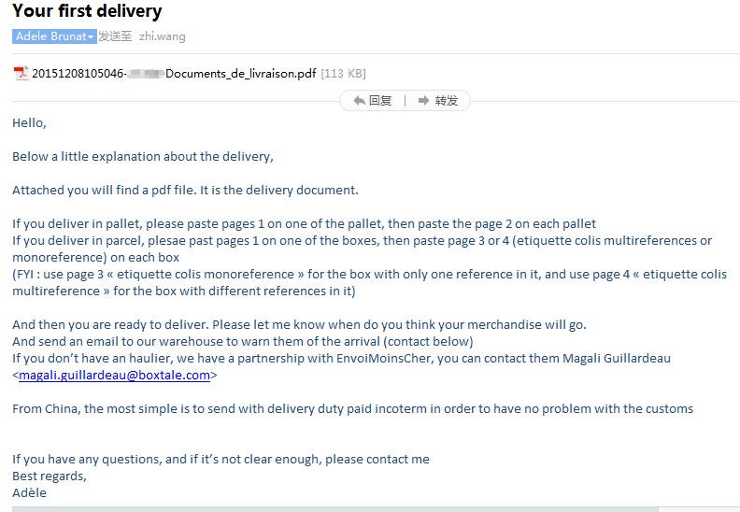The image size is (740, 512).
Task: Click recipient zhi.wang
Action: click(x=163, y=36)
